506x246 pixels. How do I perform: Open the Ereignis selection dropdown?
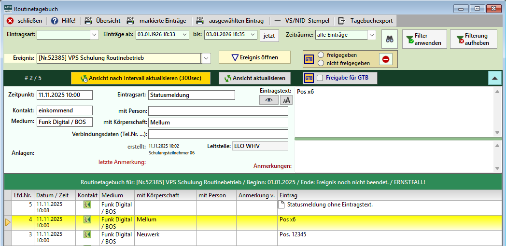206,58
